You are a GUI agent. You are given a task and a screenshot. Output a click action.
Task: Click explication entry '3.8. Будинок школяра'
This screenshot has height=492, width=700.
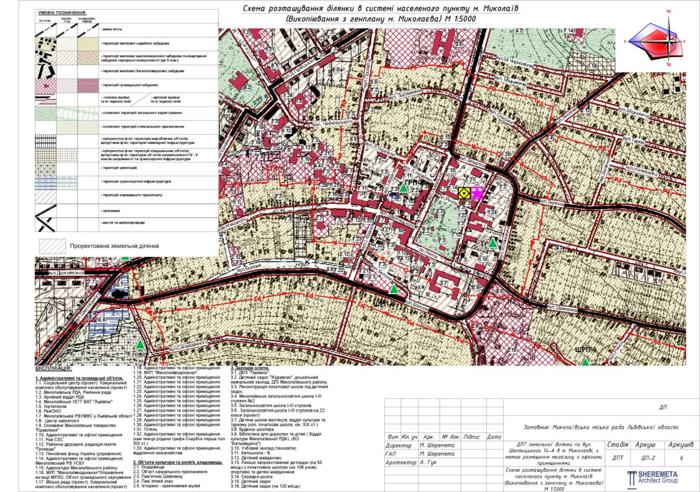tap(252, 429)
